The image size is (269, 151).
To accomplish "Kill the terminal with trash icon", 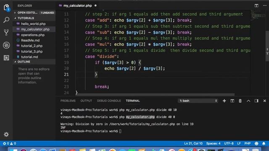I will 240,101.
